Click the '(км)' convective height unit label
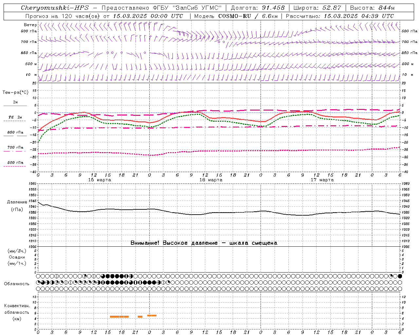419x335 pixels. click(x=17, y=318)
